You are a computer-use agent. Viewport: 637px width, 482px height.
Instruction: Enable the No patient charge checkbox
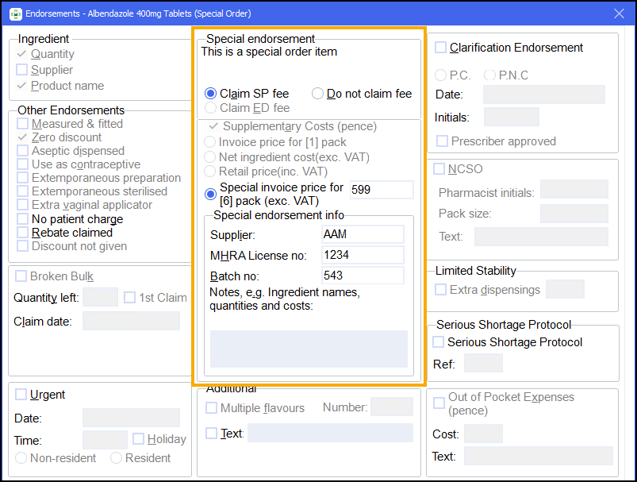(x=23, y=219)
